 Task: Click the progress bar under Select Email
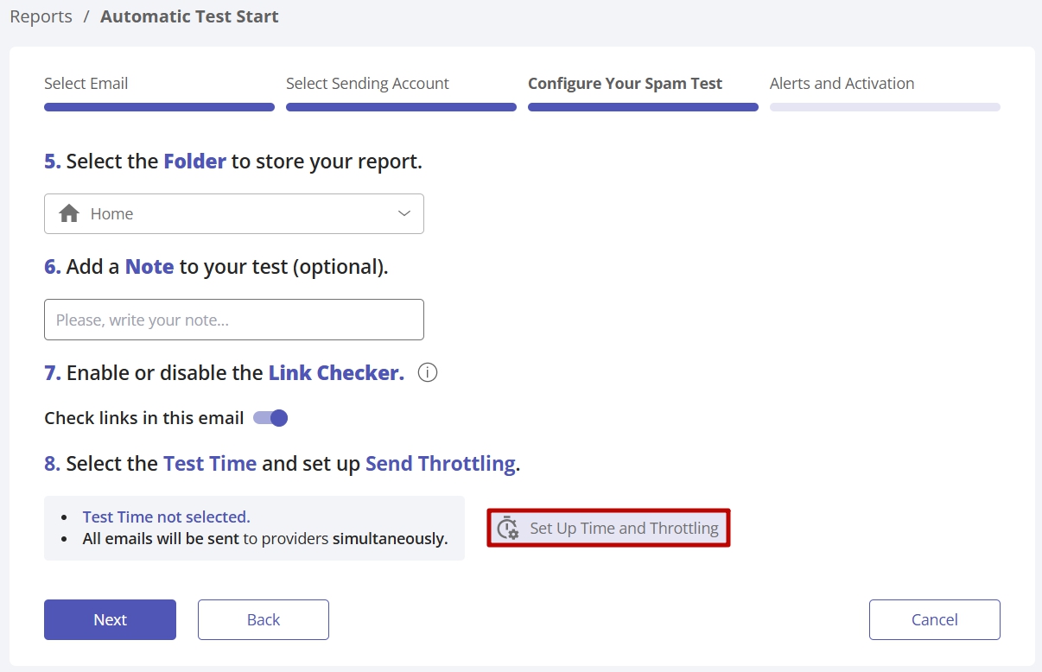pos(159,107)
